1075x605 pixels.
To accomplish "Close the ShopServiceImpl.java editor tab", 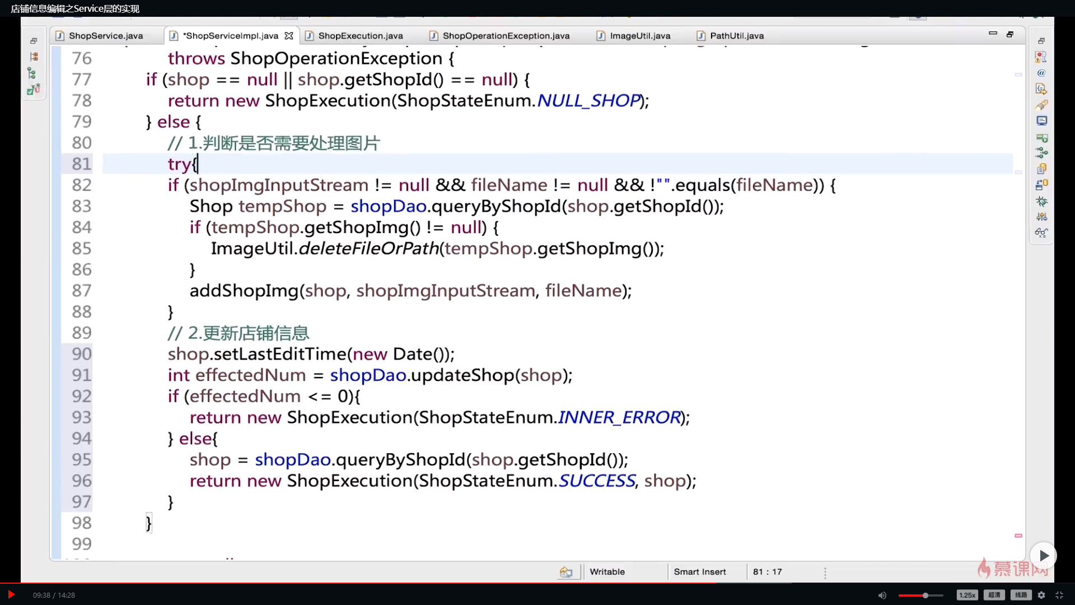I will [289, 36].
